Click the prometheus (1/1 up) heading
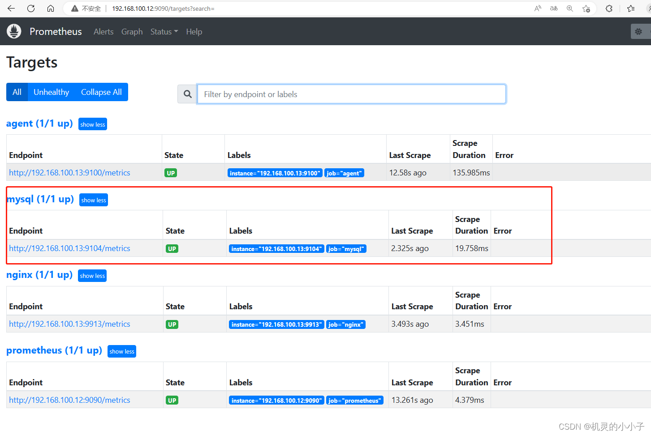The image size is (651, 435). (x=54, y=350)
